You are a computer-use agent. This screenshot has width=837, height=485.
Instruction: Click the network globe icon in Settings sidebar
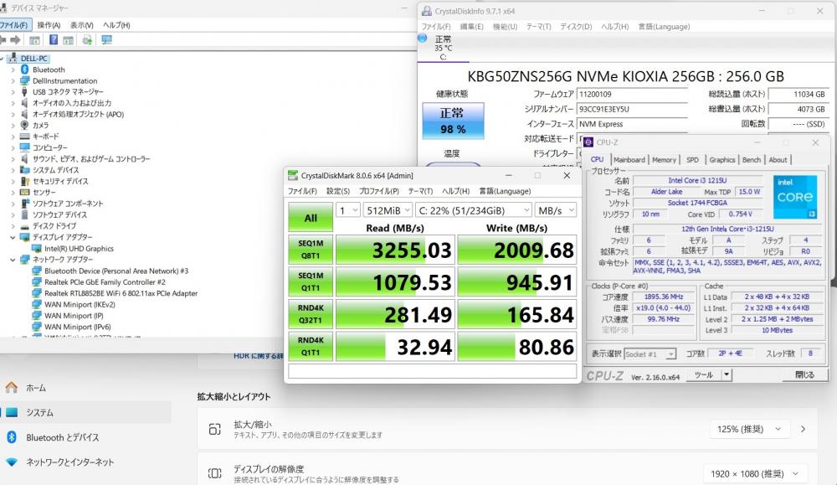coord(12,462)
